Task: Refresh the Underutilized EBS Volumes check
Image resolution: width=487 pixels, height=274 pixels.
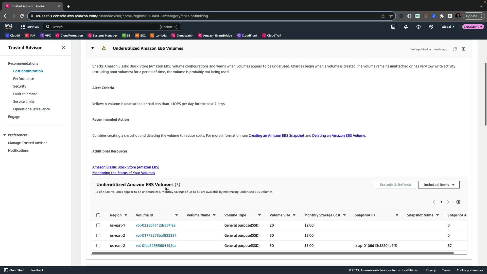Action: point(455,49)
